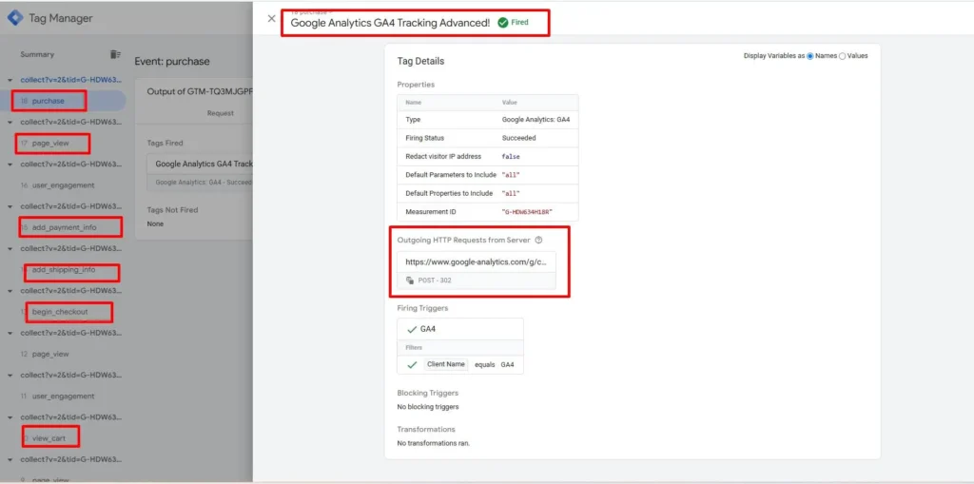The image size is (974, 484).
Task: Select event 18 purchase
Action: [63, 101]
